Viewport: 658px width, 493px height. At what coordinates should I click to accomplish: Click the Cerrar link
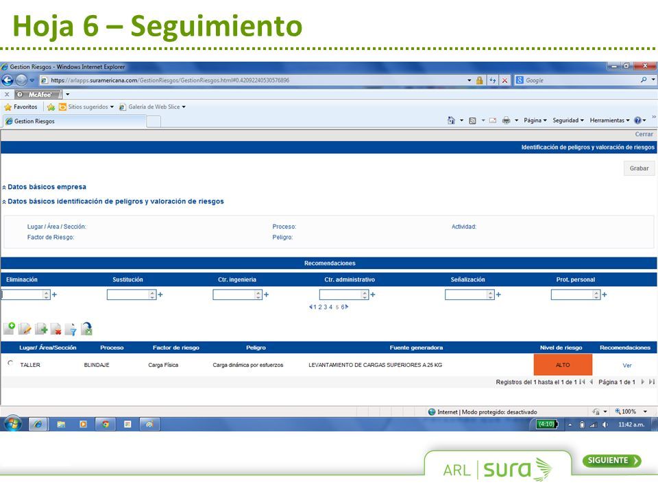644,134
